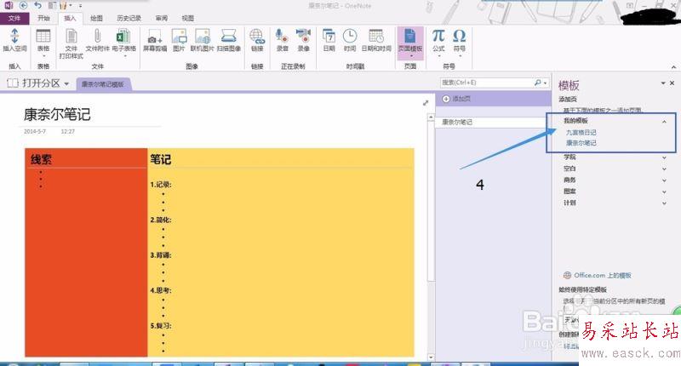This screenshot has width=681, height=366.
Task: Open the Symbol omega icon
Action: [460, 41]
